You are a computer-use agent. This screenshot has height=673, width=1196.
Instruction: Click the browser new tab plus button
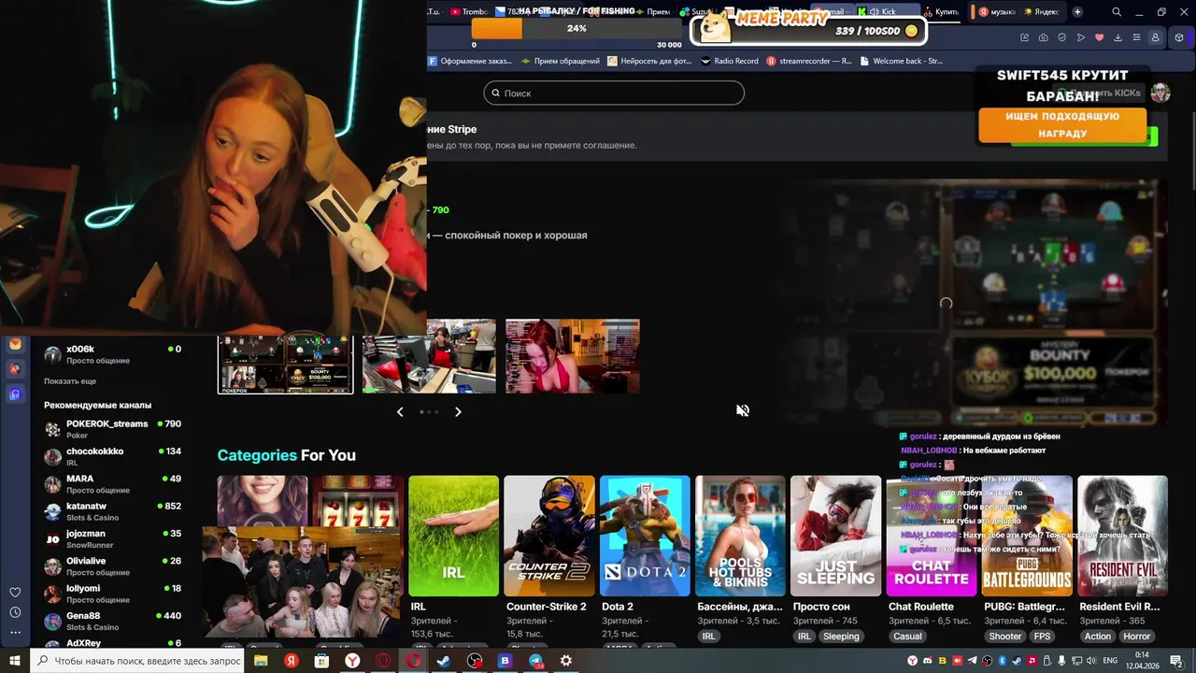[1077, 12]
